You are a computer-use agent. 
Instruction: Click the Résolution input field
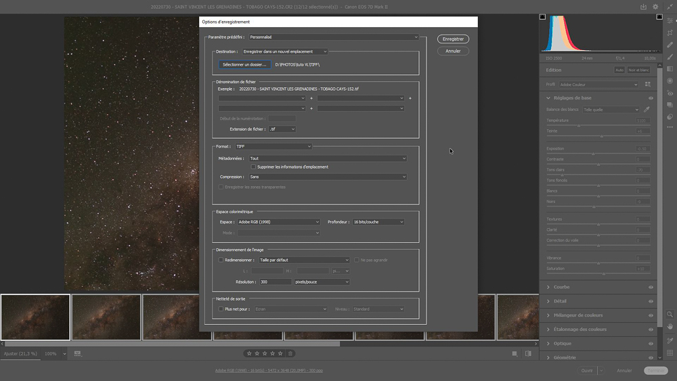[x=275, y=282]
